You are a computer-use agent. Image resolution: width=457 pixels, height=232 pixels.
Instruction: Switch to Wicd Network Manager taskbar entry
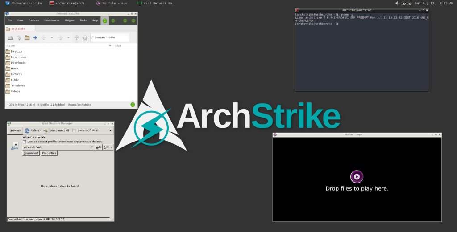point(156,3)
